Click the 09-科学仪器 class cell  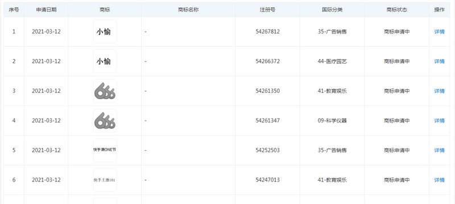pyautogui.click(x=332, y=121)
